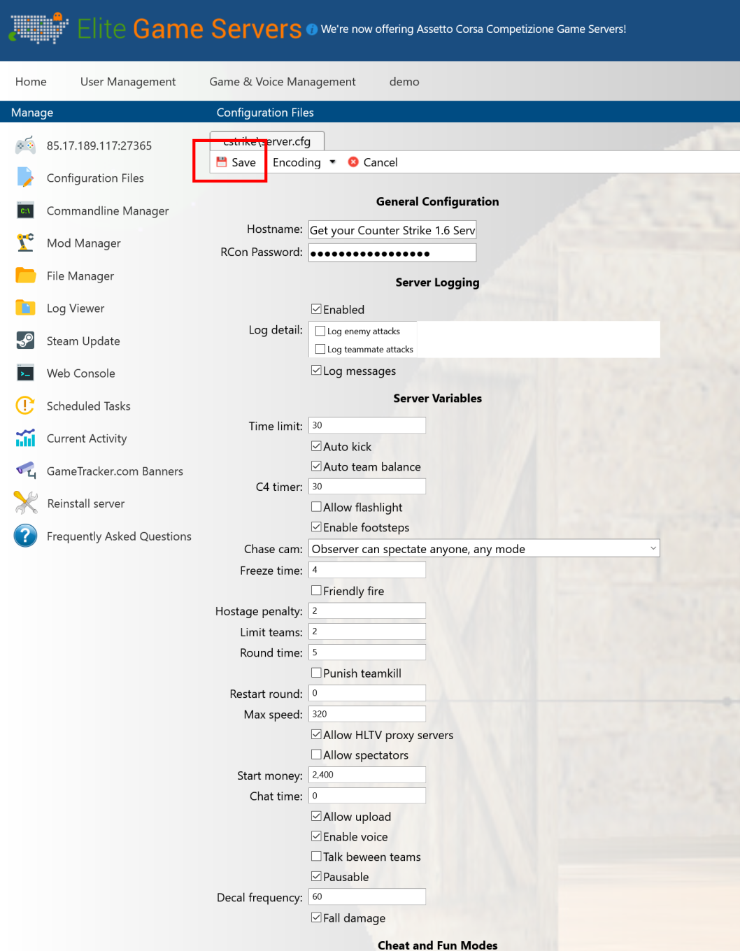The image size is (740, 951).
Task: Go to Steam Update page
Action: pyautogui.click(x=83, y=341)
